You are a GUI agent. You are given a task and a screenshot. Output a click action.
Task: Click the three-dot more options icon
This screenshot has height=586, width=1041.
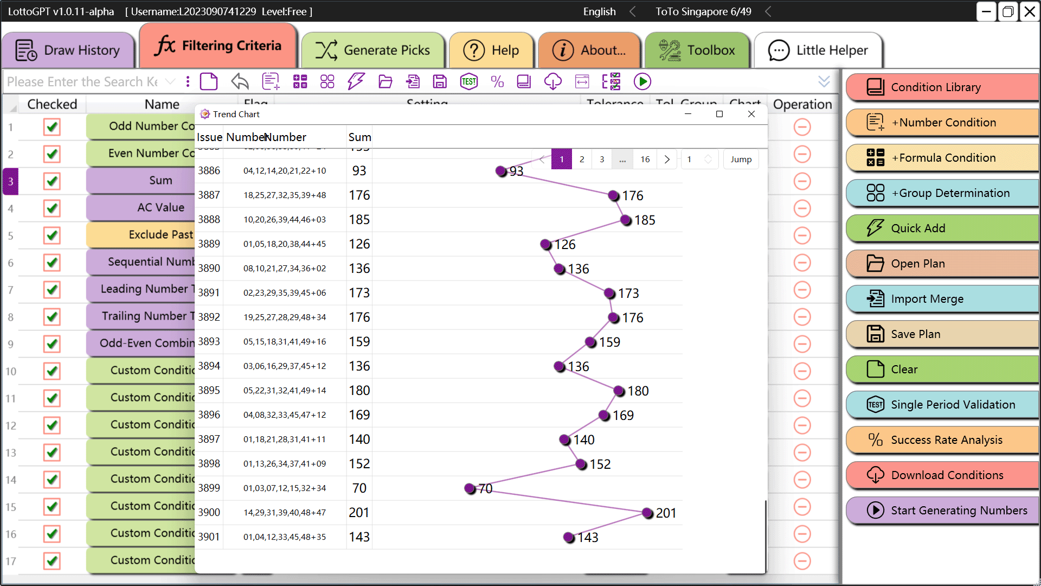[x=188, y=82]
